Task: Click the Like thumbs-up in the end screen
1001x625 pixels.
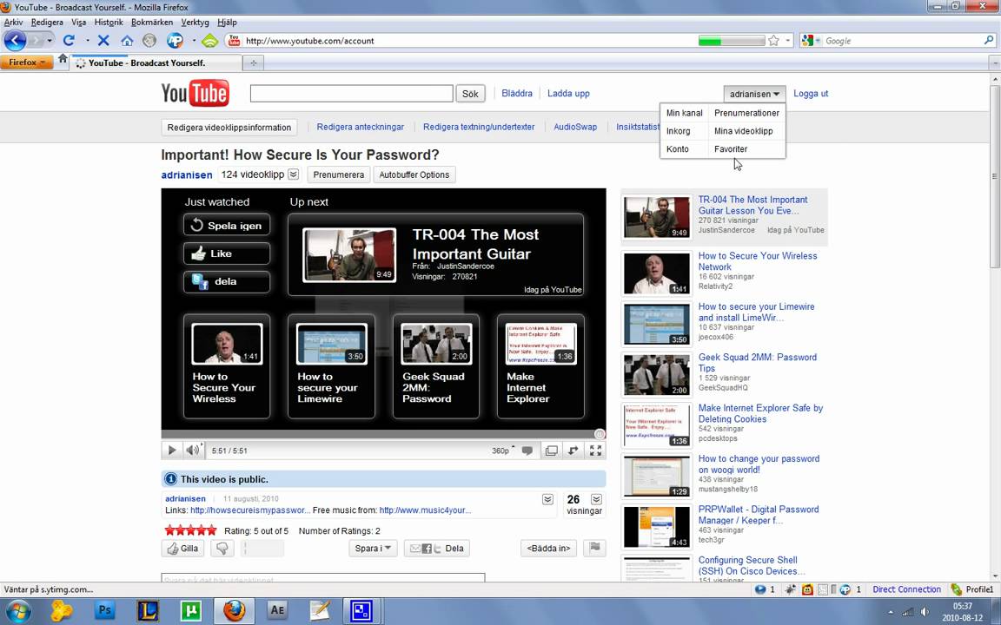Action: (x=227, y=253)
